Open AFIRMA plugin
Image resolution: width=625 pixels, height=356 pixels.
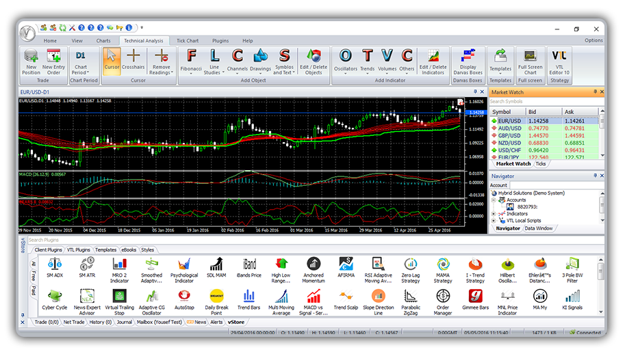click(346, 267)
